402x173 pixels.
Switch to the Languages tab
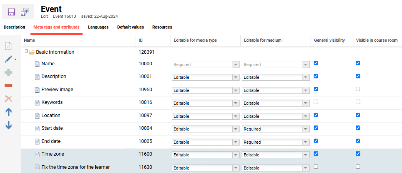98,27
